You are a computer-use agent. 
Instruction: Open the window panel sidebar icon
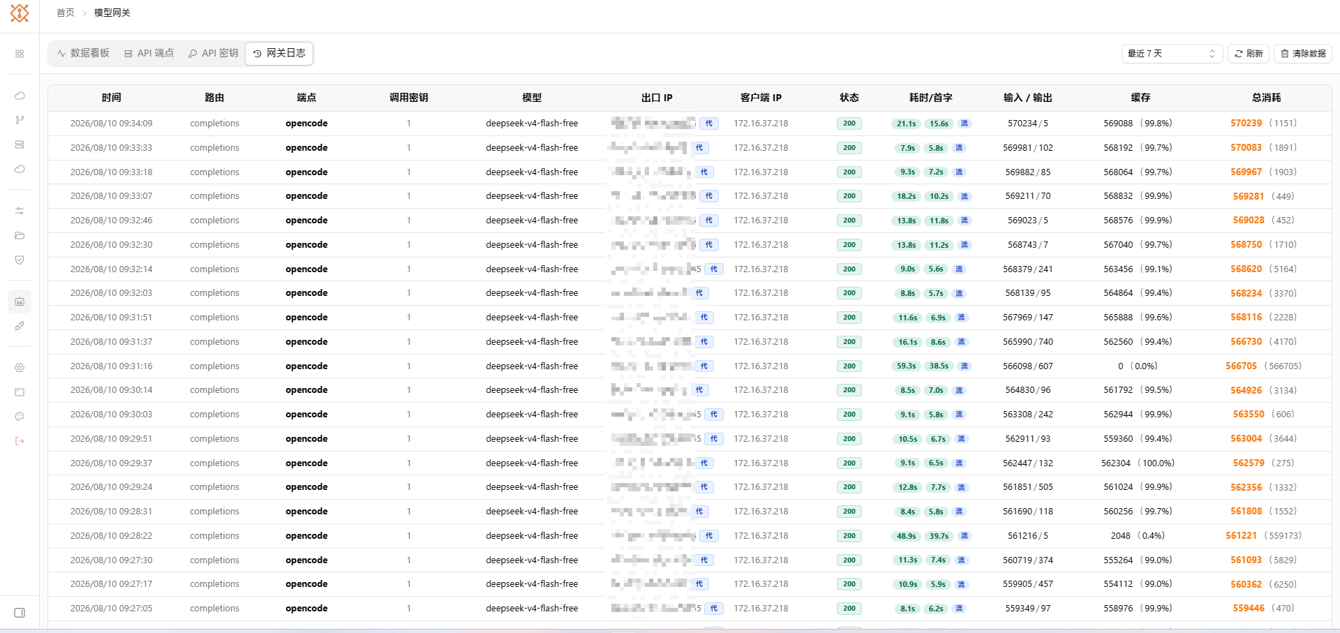coord(20,392)
